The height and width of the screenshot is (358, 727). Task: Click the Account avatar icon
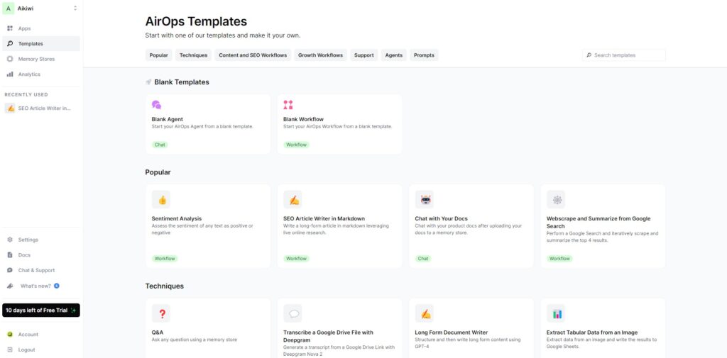[10, 335]
